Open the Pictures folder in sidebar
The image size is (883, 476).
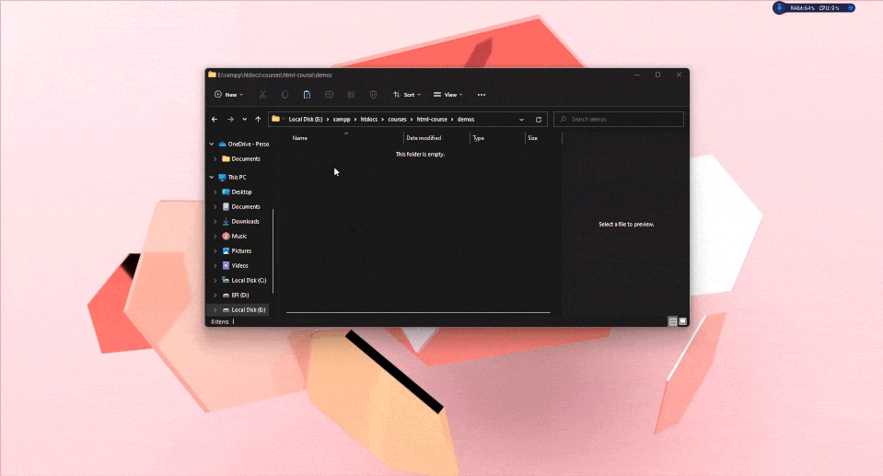[241, 251]
